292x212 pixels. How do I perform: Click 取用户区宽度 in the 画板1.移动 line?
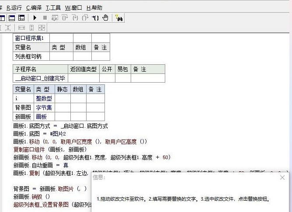coord(76,142)
